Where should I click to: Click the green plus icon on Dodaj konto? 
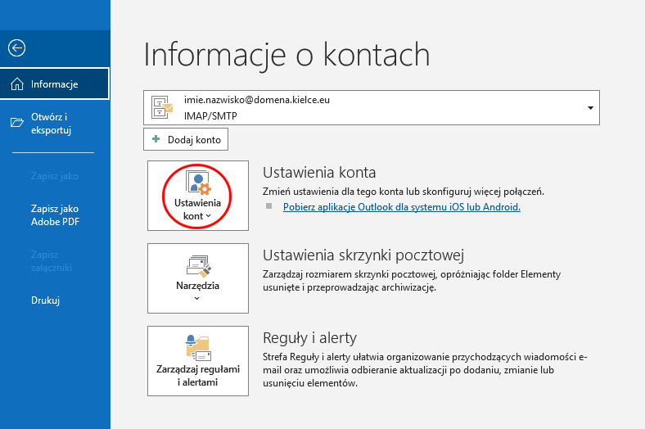[156, 139]
